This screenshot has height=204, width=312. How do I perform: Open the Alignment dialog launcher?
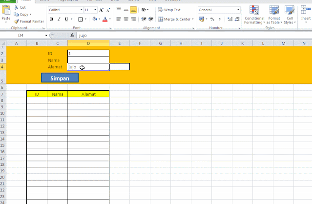tap(193, 28)
